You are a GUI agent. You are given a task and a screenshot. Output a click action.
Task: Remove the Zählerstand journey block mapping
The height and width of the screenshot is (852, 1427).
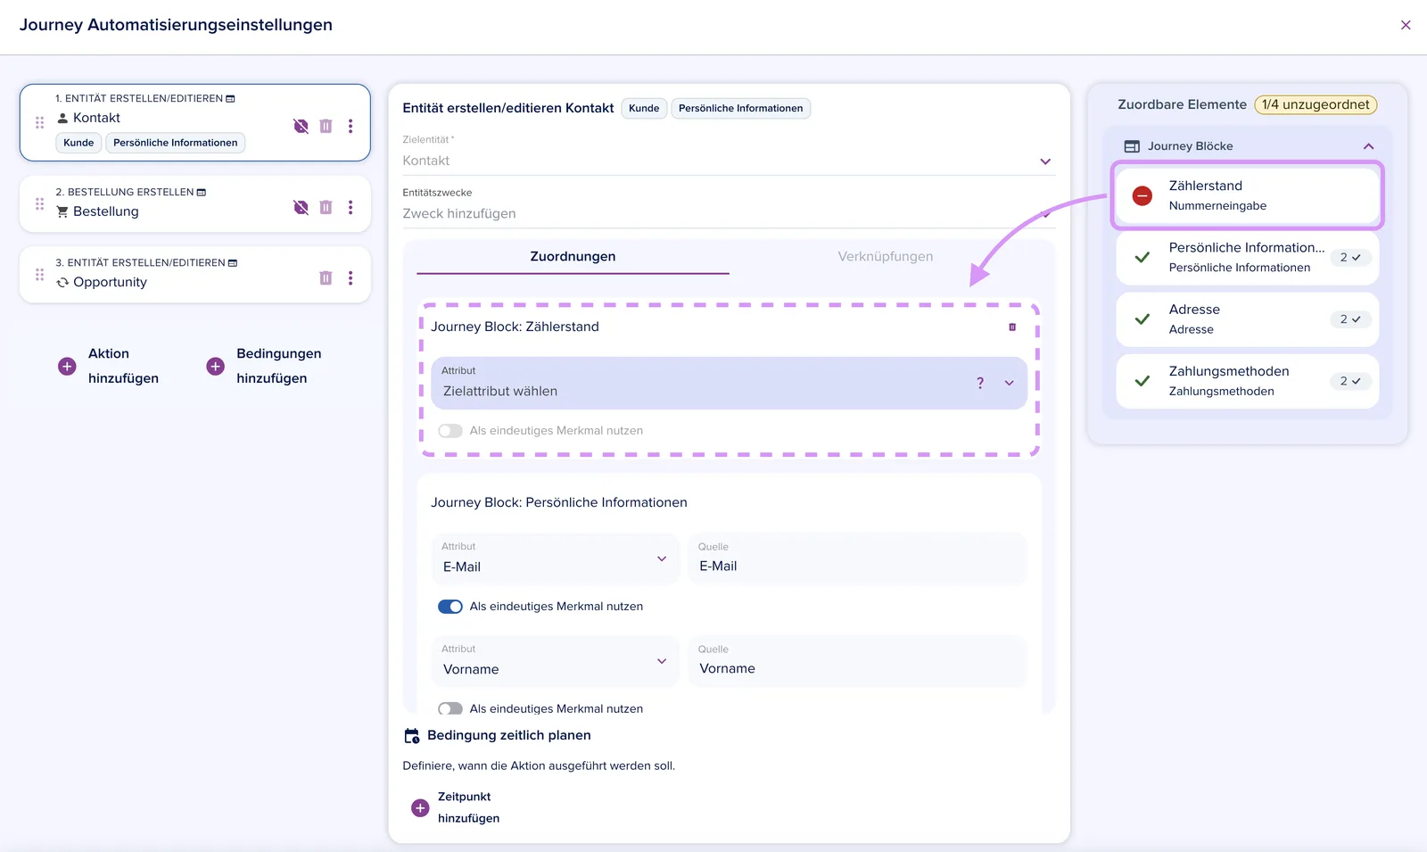coord(1012,327)
